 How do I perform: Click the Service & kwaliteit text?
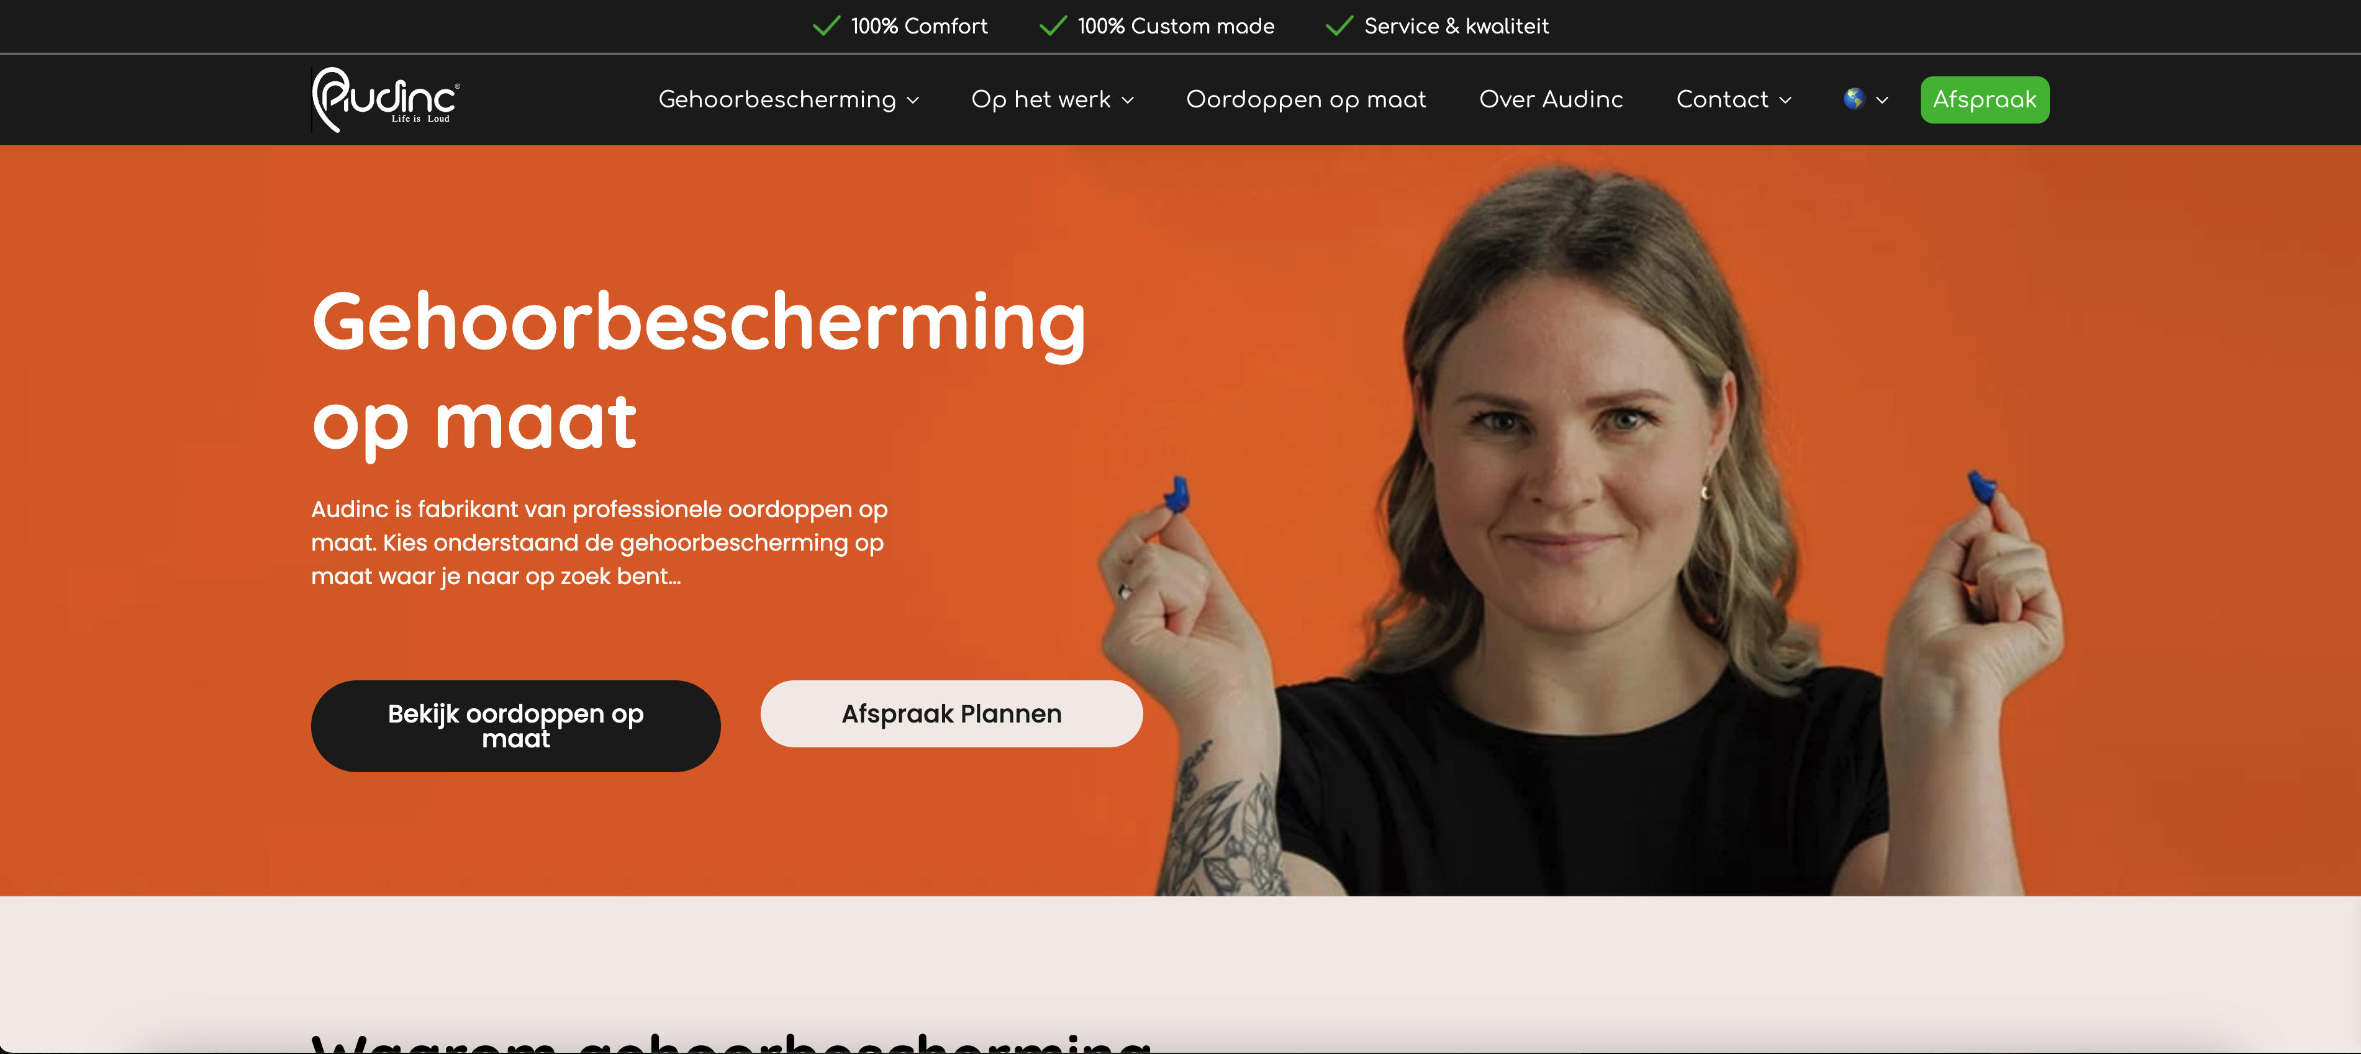[1456, 25]
